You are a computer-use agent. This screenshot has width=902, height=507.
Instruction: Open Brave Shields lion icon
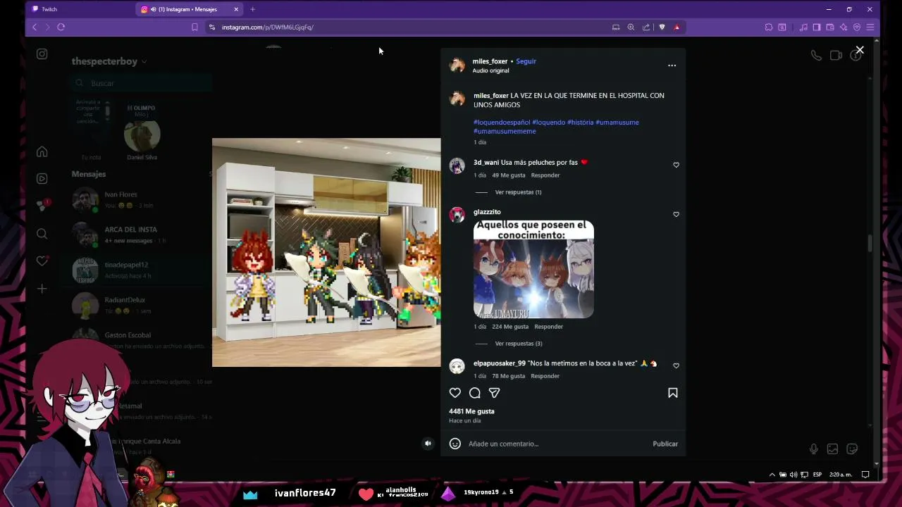click(x=662, y=27)
